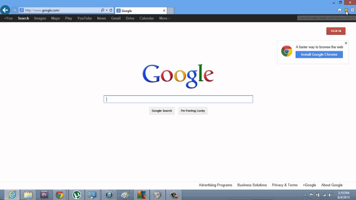
Task: Click the browser Forward arrow
Action: [14, 10]
